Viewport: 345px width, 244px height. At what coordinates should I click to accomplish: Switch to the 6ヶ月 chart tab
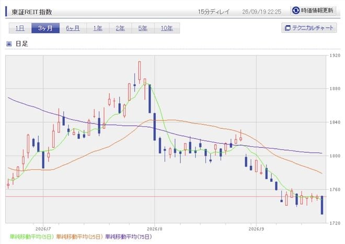73,28
